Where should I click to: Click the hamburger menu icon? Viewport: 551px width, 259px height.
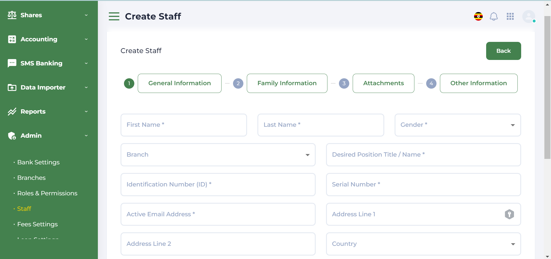pos(114,16)
